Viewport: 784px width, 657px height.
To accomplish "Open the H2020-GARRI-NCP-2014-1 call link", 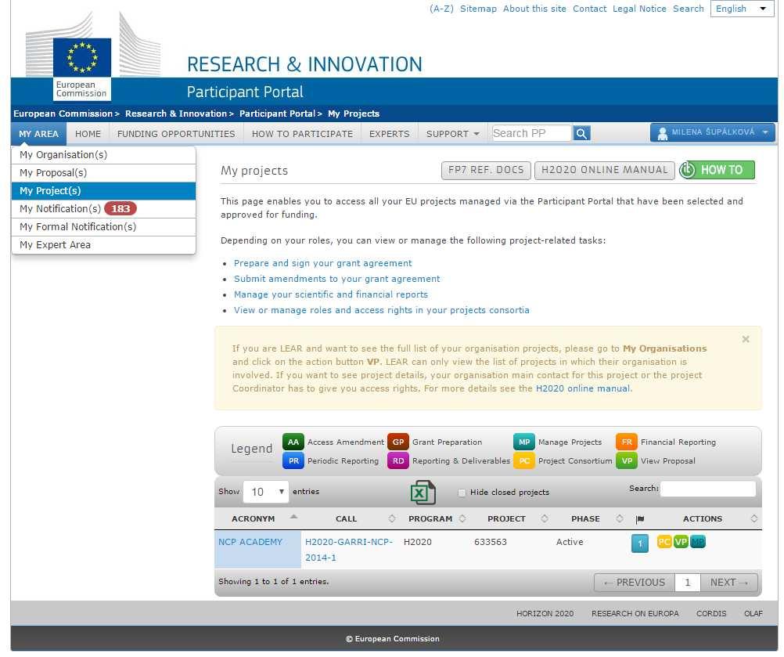I will [348, 550].
